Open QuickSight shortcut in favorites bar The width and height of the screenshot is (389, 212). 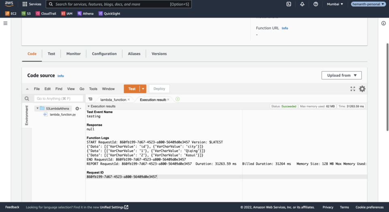(x=109, y=13)
